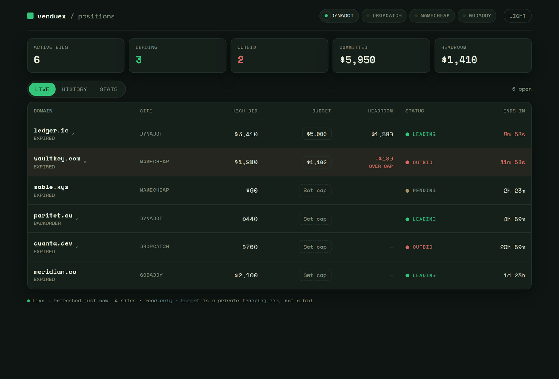
Task: Click the $1,280 high bid value
Action: tap(246, 162)
